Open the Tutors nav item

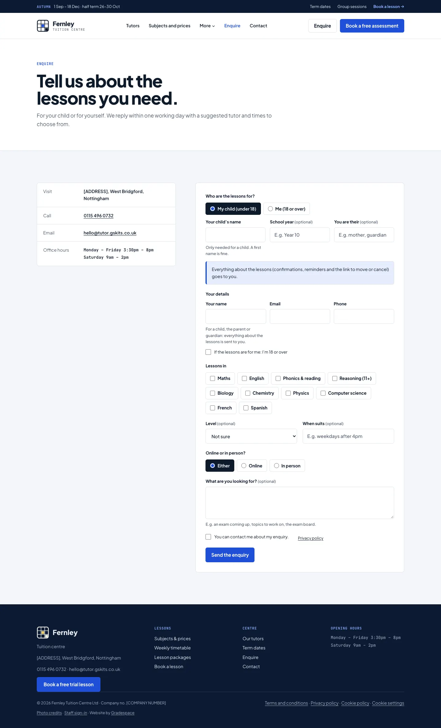[x=133, y=26]
